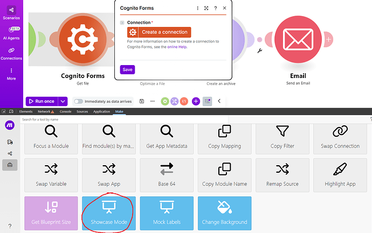This screenshot has width=372, height=233.
Task: Add a module after Email
Action: click(328, 39)
